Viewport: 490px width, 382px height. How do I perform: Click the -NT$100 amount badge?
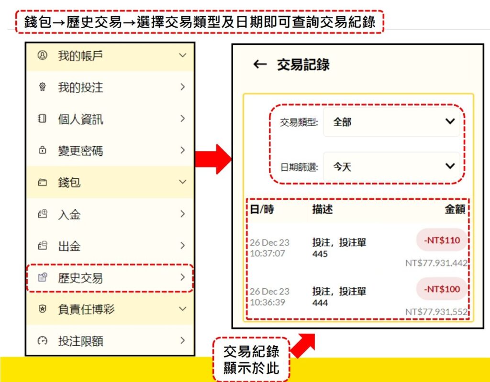pos(441,289)
